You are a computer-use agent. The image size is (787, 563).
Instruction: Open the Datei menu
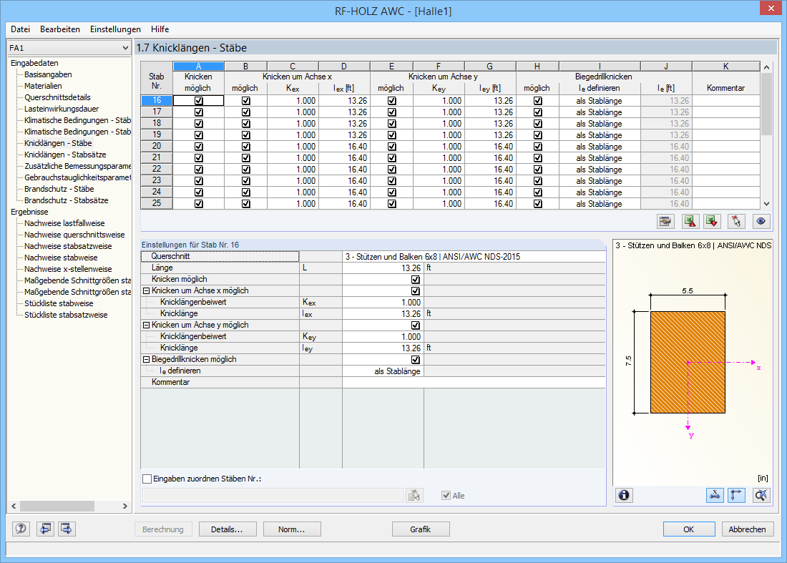[20, 29]
